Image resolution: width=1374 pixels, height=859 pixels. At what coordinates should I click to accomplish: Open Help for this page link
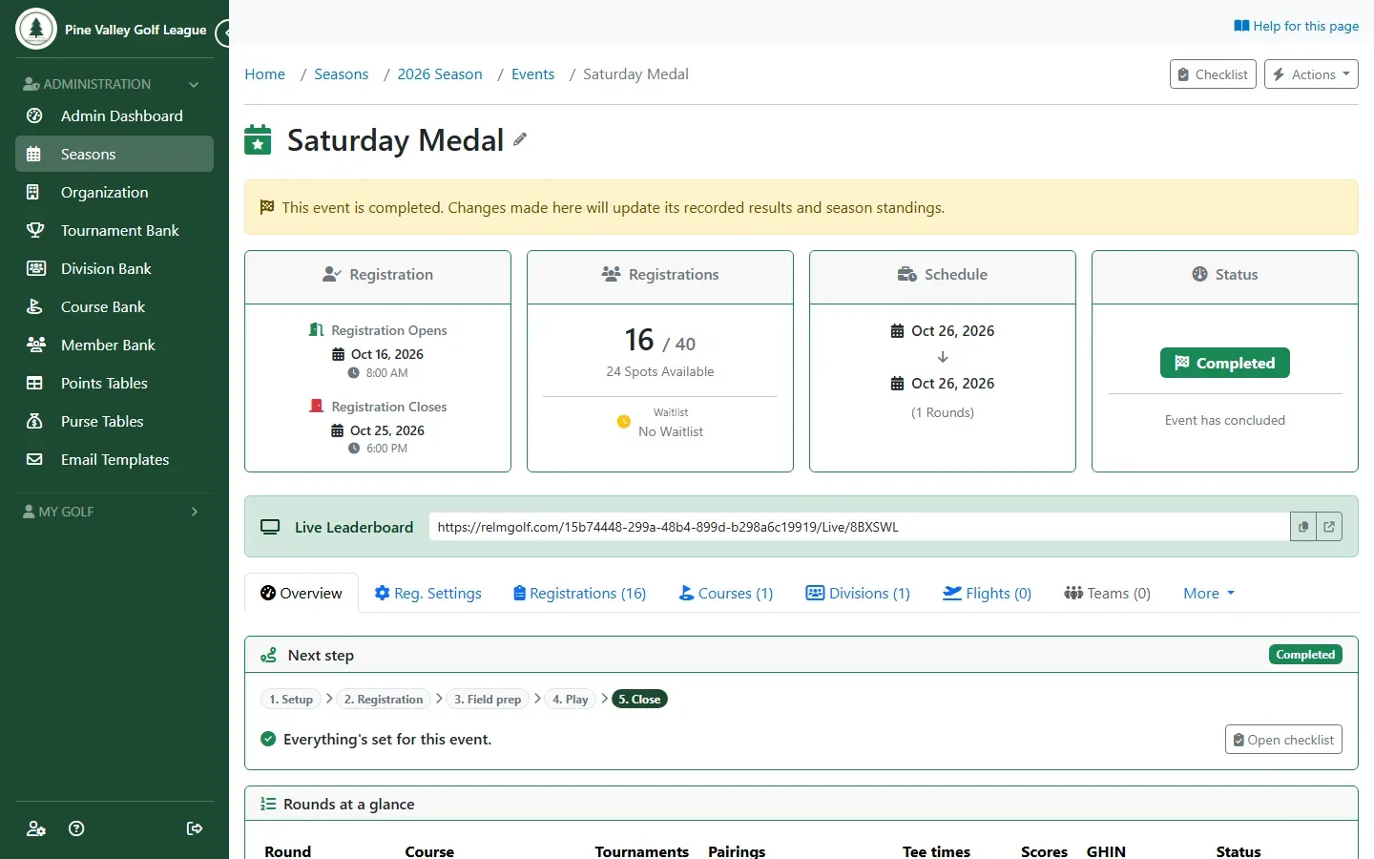point(1296,26)
